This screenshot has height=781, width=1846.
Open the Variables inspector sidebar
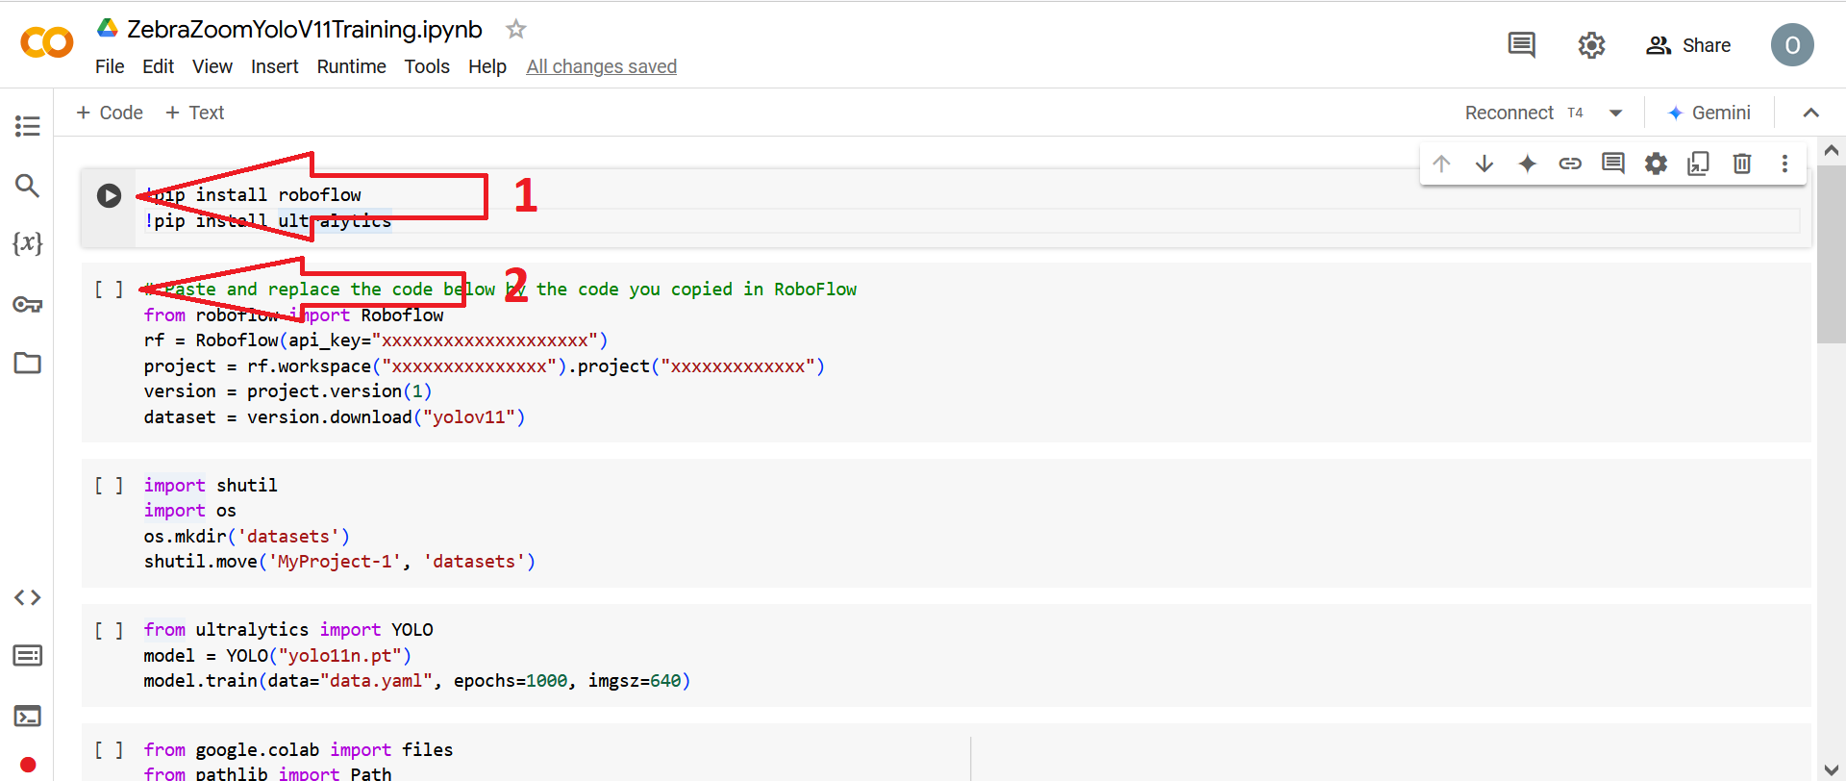[28, 244]
